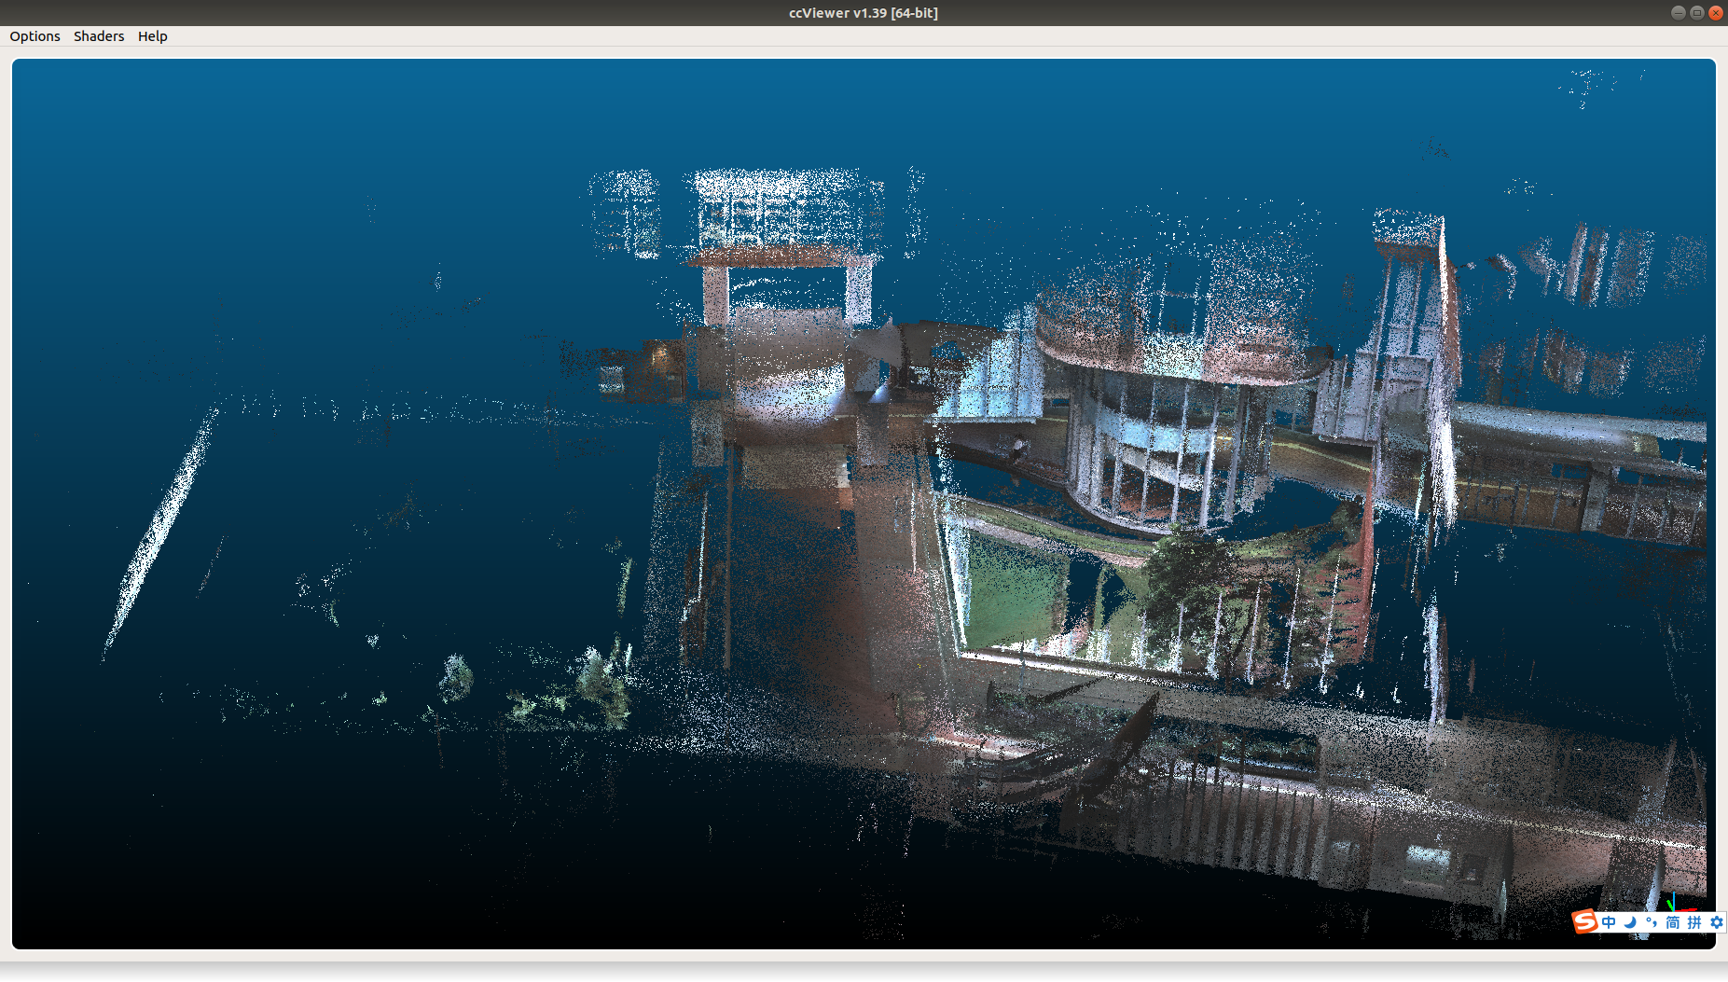This screenshot has width=1728, height=982.
Task: Open Sogou settings with the gear icon
Action: point(1716,922)
